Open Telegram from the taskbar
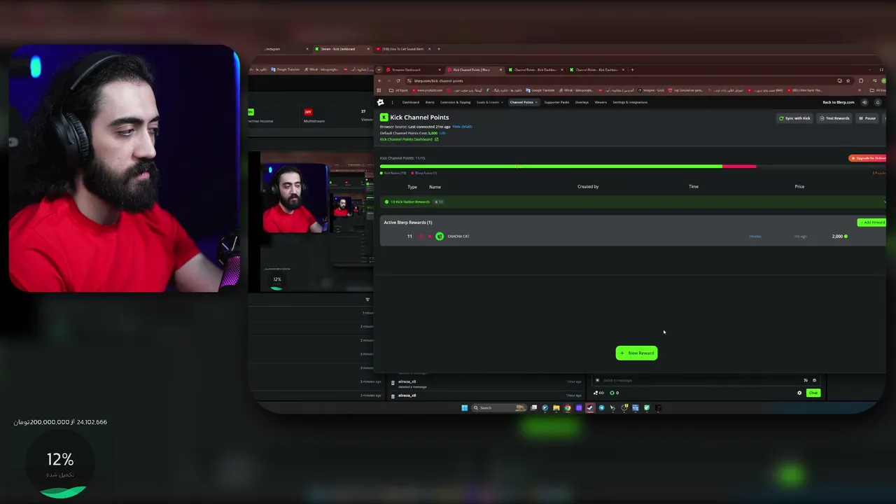 [601, 408]
